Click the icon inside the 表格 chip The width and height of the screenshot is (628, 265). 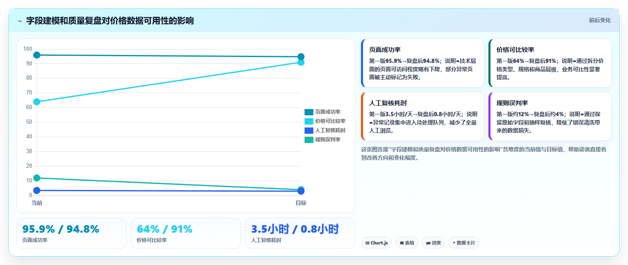[402, 243]
